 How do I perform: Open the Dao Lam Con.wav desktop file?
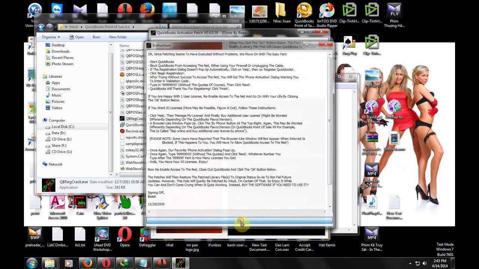point(282,240)
